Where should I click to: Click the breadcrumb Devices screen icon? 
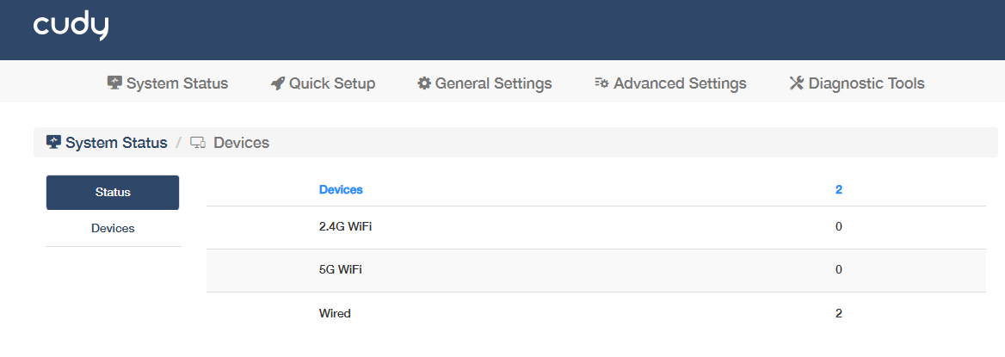coord(198,143)
